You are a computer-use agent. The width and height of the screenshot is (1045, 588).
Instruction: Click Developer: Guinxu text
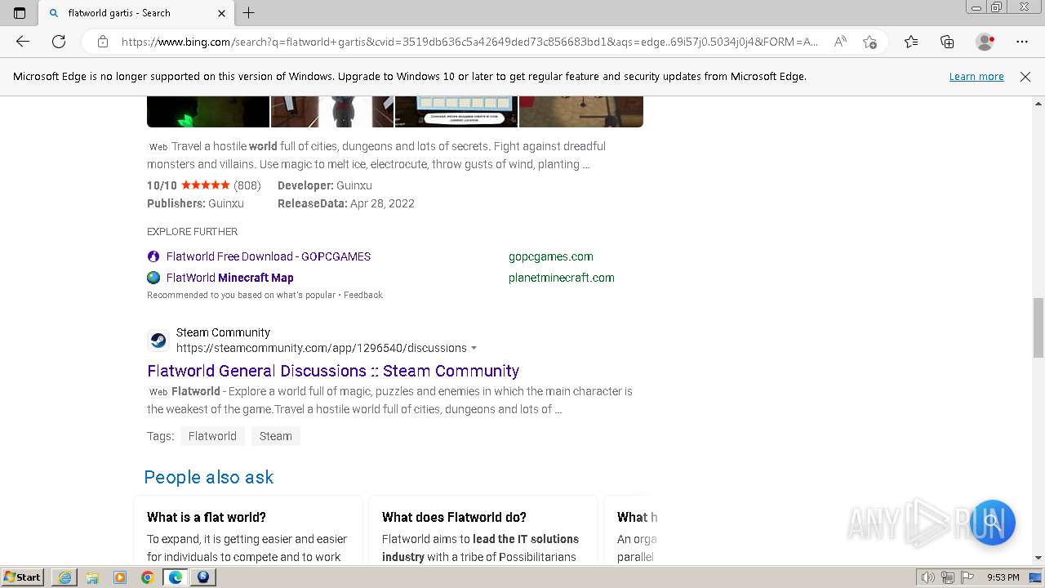[x=325, y=185]
